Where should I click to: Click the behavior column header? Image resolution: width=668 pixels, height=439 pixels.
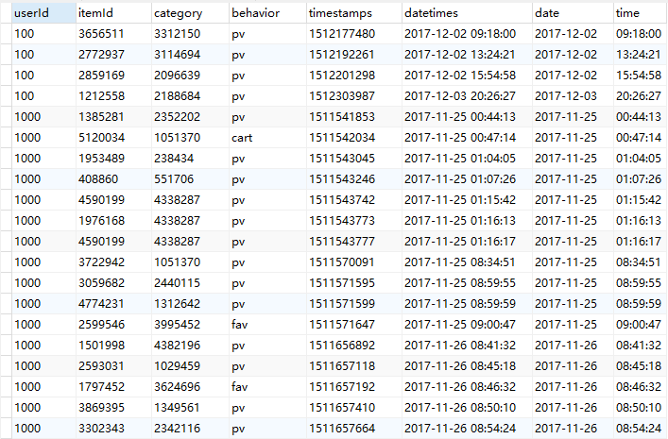point(267,13)
